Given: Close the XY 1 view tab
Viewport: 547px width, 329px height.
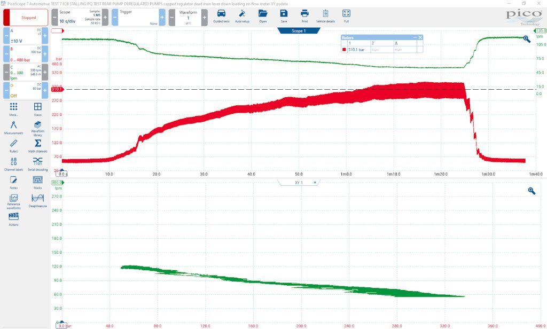Looking at the screenshot, I should [x=315, y=183].
